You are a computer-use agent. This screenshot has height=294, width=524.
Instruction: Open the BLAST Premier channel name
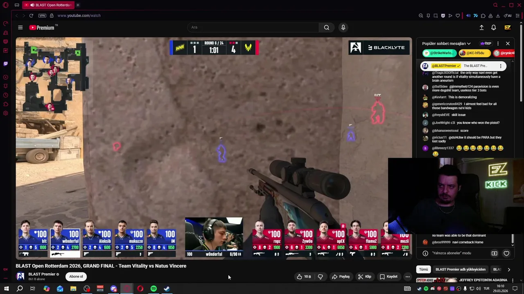point(42,274)
